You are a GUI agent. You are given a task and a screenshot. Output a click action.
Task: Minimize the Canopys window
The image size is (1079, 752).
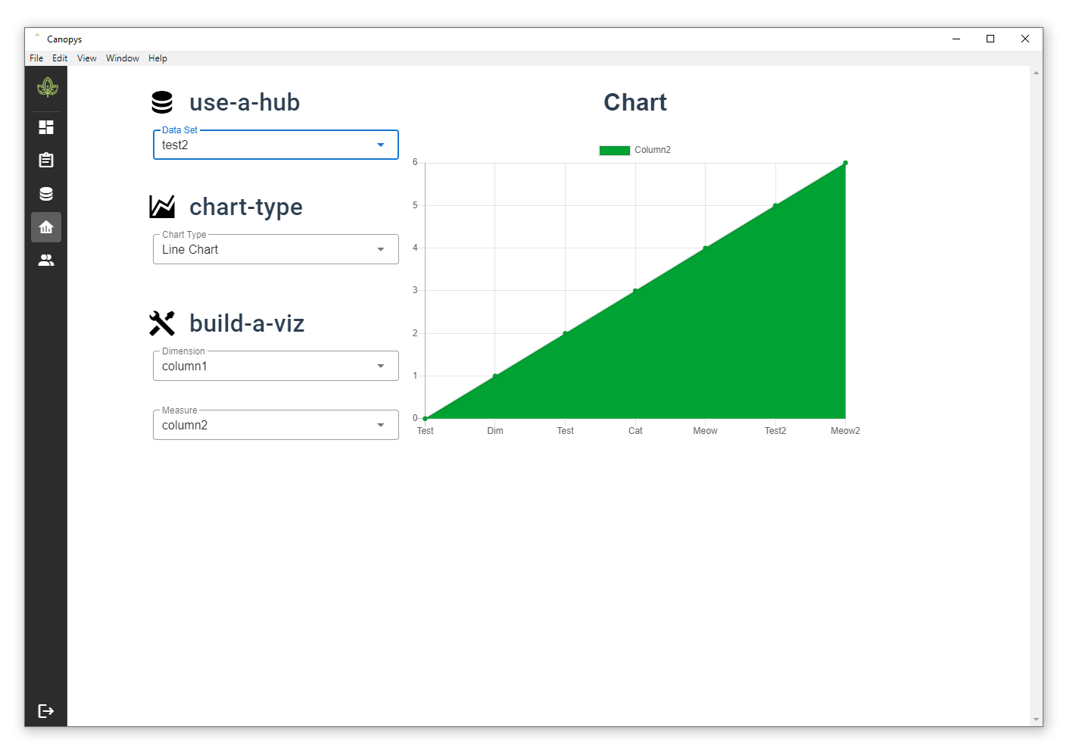956,39
